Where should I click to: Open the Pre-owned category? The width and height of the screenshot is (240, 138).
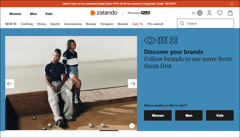tap(155, 24)
